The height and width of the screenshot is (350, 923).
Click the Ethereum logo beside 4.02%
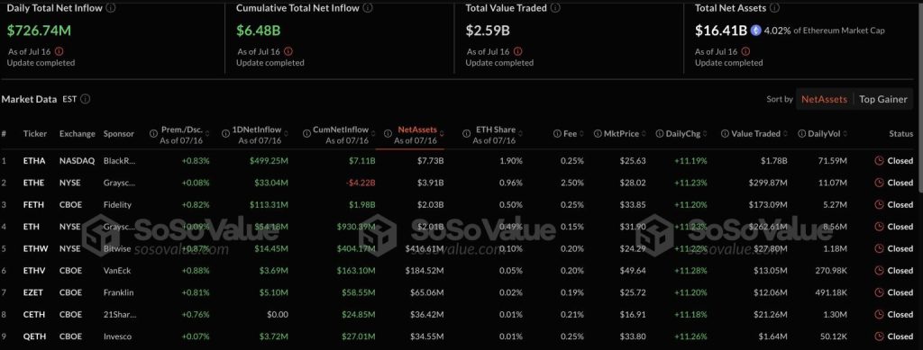(x=756, y=30)
